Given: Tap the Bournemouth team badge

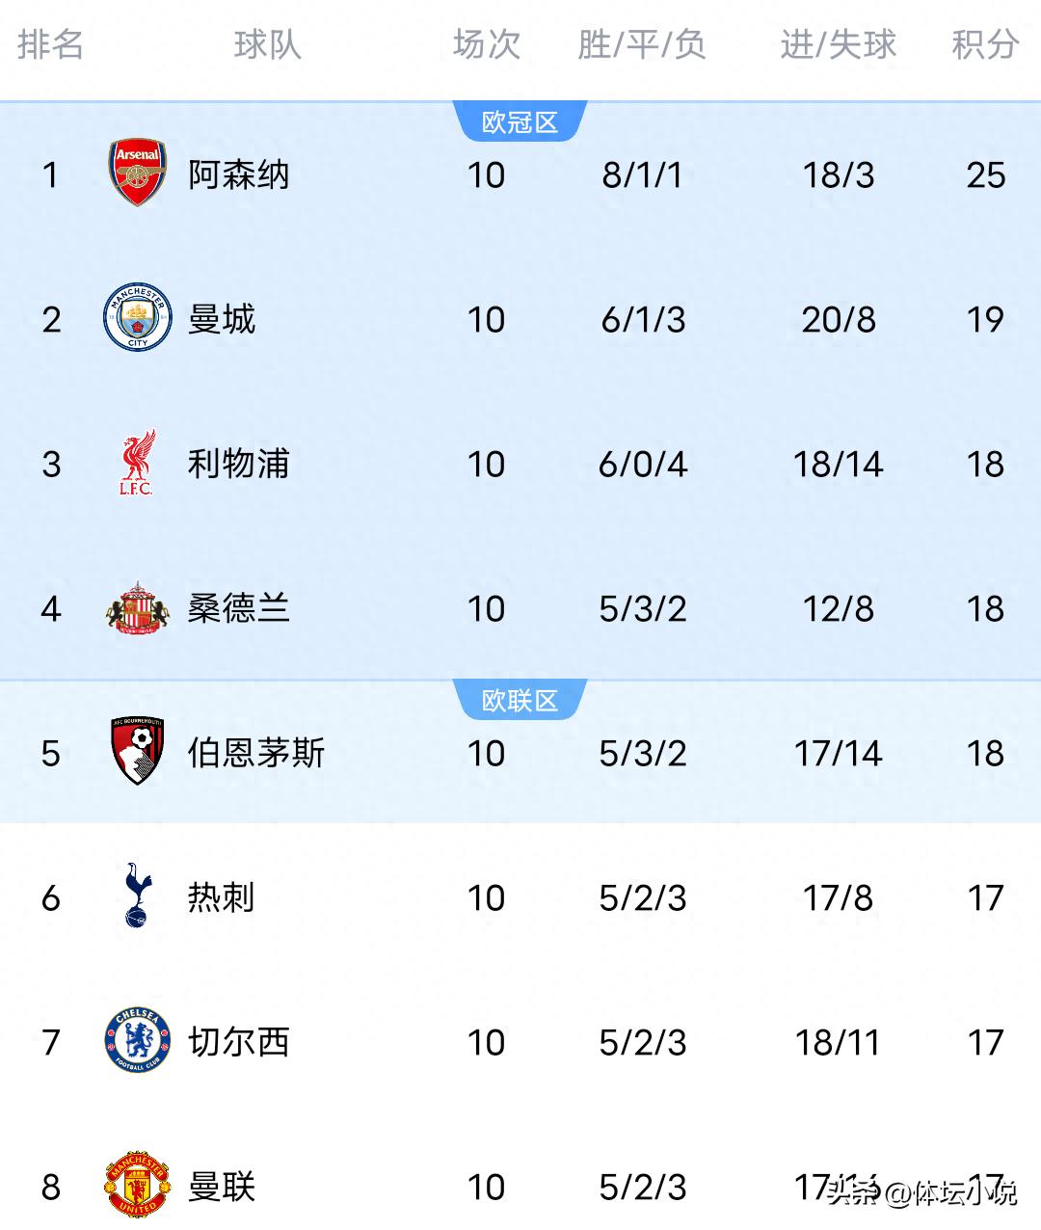Looking at the screenshot, I should pyautogui.click(x=137, y=751).
